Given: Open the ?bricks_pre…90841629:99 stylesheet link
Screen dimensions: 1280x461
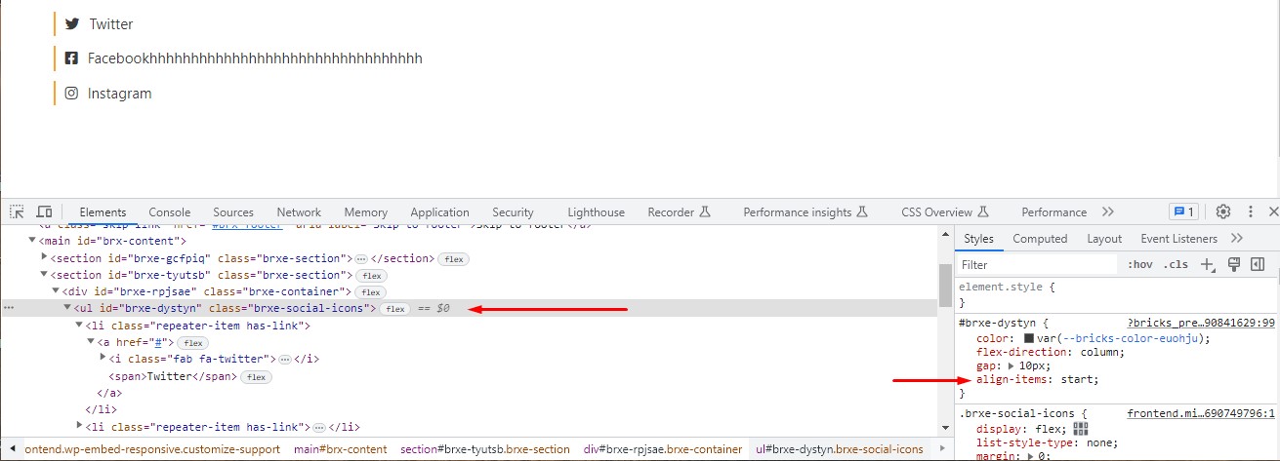Looking at the screenshot, I should tap(1201, 322).
